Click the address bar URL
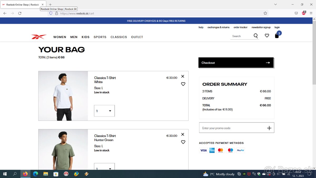 [77, 13]
